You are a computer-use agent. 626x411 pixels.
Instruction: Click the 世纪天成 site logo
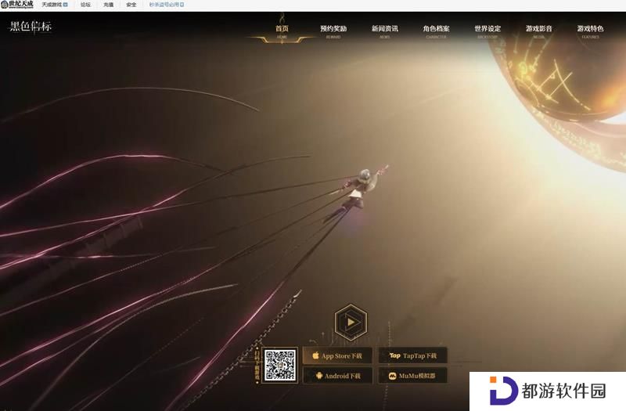click(x=17, y=5)
